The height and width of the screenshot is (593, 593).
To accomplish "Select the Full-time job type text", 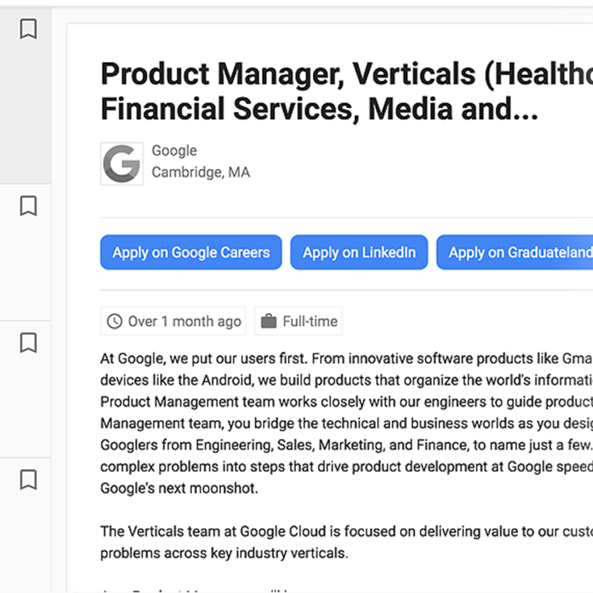I will coord(310,321).
